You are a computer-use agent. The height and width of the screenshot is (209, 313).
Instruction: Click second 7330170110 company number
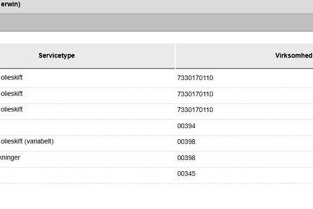[x=195, y=94]
